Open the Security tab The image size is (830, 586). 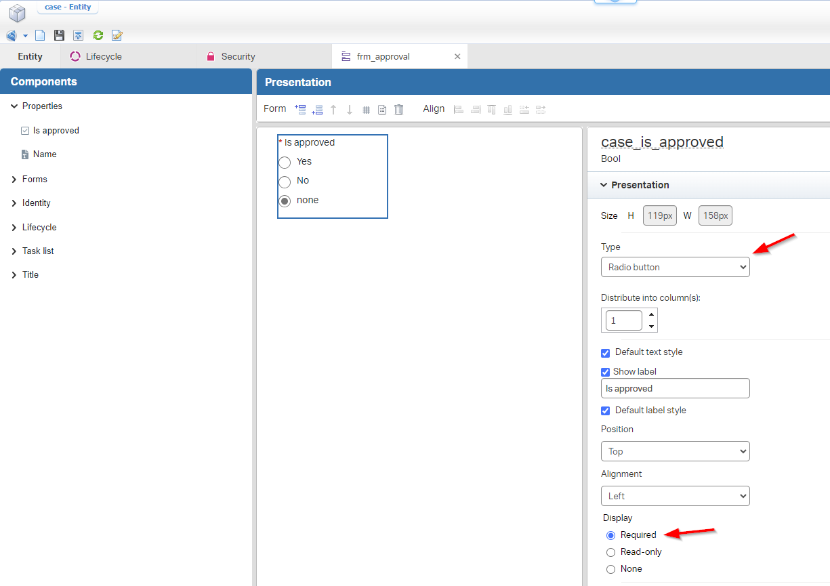(237, 57)
